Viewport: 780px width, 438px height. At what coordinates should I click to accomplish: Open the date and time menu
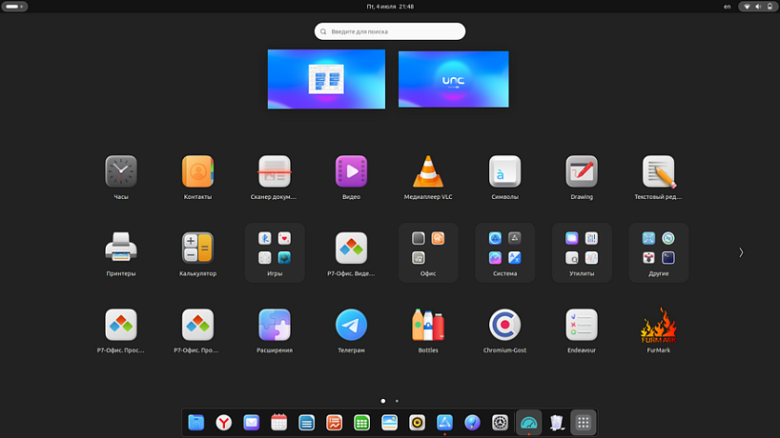[390, 7]
